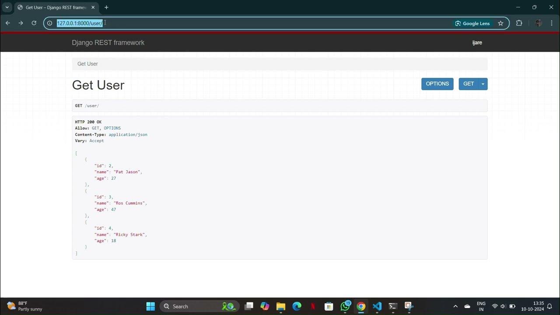560x315 pixels.
Task: Click the name value "Ros Cummins"
Action: (129, 203)
